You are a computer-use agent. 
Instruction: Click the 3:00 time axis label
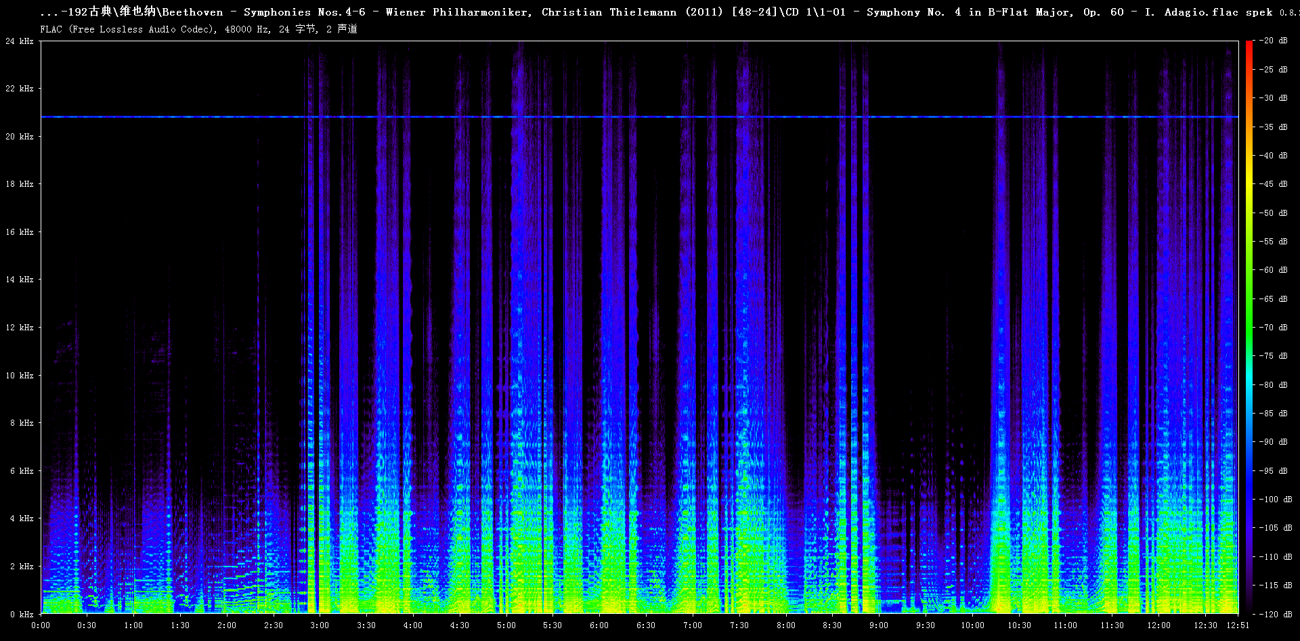point(320,625)
